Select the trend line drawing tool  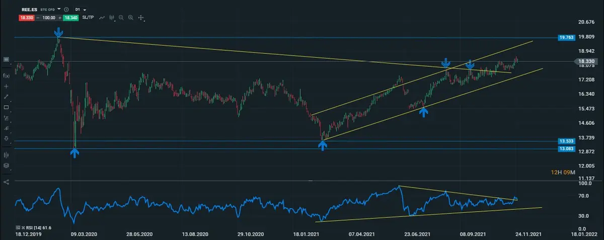(7, 96)
